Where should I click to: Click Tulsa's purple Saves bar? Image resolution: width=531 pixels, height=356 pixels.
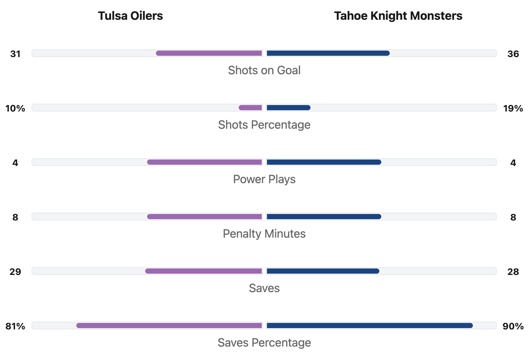tap(204, 271)
